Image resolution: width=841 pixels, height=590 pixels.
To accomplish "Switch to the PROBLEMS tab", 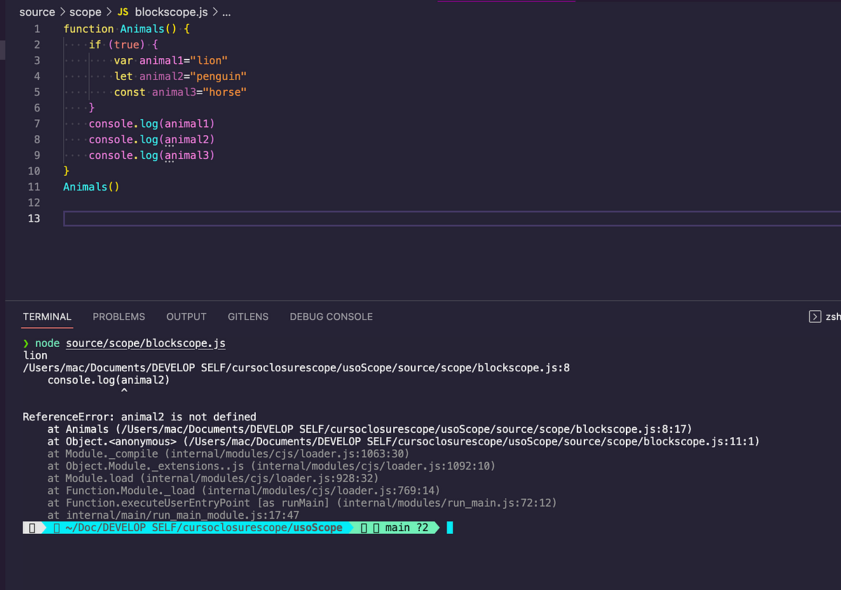I will pos(118,317).
